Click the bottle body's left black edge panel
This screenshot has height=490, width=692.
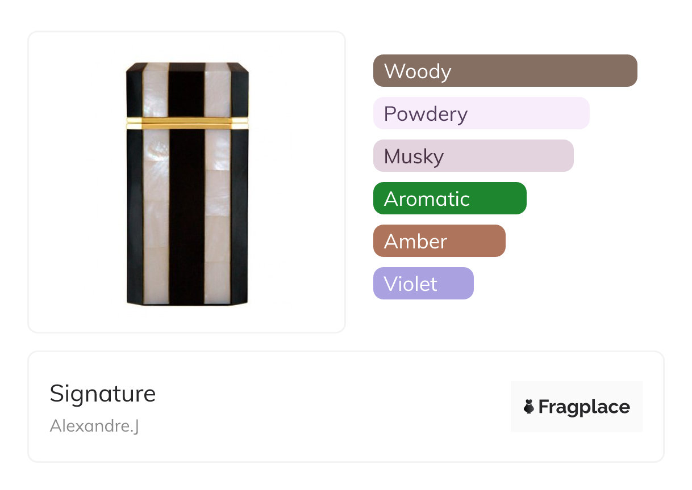click(x=135, y=216)
